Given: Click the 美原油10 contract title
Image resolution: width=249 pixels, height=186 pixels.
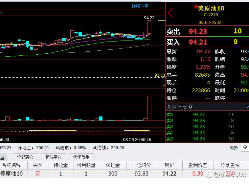Looking at the screenshot, I should pyautogui.click(x=211, y=8).
